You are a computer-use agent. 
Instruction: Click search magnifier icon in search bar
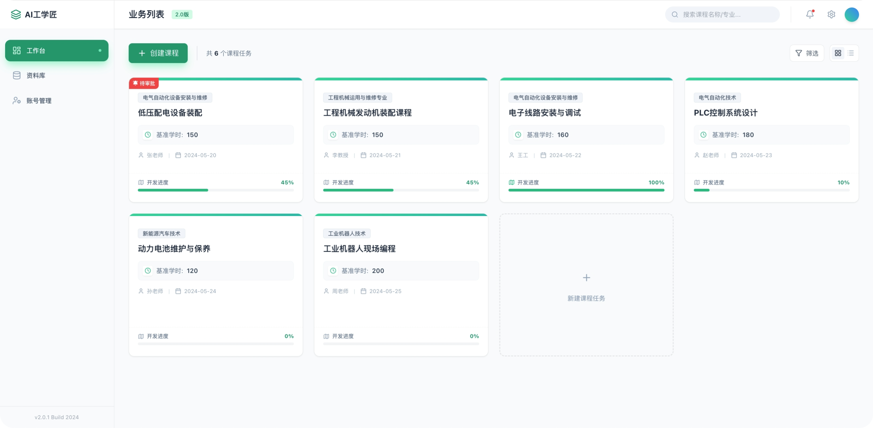coord(675,15)
